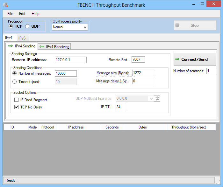Click the multicast interface refresh icon
The image size is (223, 187).
point(157,98)
